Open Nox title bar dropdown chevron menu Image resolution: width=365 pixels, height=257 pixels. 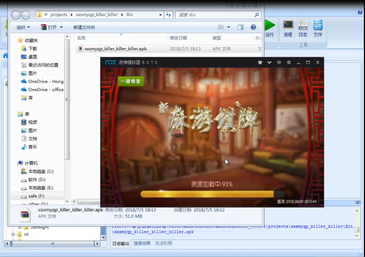269,62
